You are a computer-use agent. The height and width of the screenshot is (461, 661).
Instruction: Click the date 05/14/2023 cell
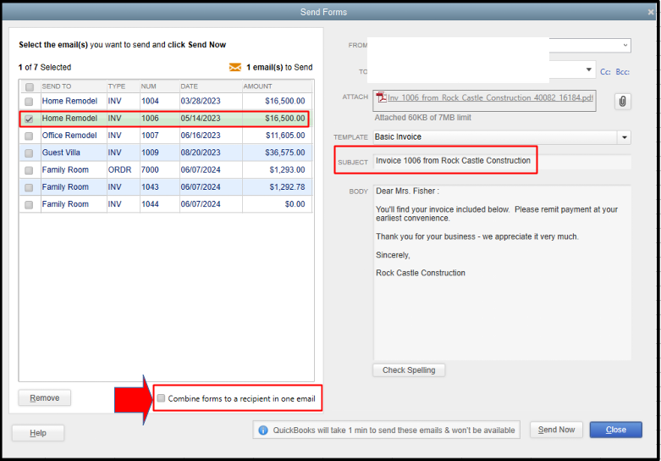coord(211,119)
